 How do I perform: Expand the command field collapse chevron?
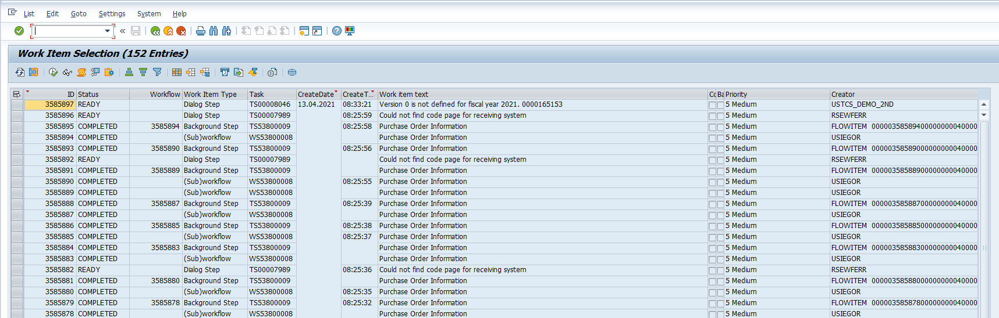tap(123, 31)
